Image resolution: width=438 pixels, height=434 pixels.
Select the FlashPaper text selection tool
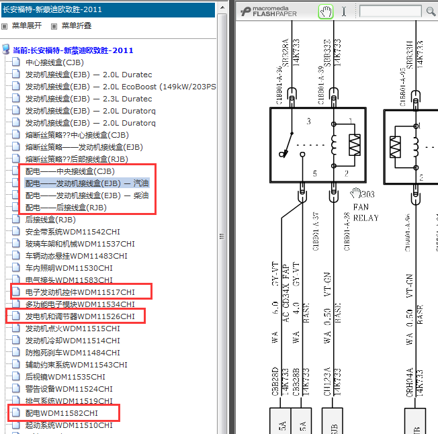tap(344, 11)
